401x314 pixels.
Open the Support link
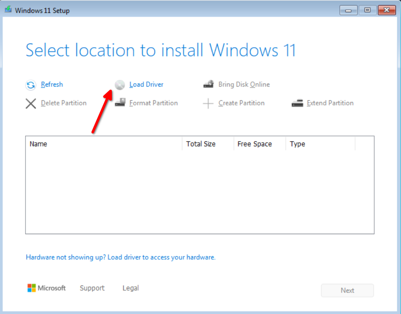point(92,288)
